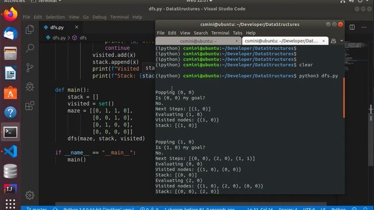The image size is (374, 210).
Task: Open terminal window File menu
Action: click(x=161, y=33)
